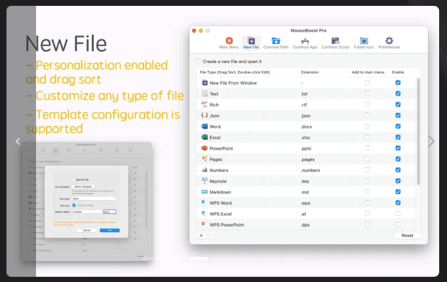Select the .key extension cell
447x282 pixels.
tap(305, 181)
